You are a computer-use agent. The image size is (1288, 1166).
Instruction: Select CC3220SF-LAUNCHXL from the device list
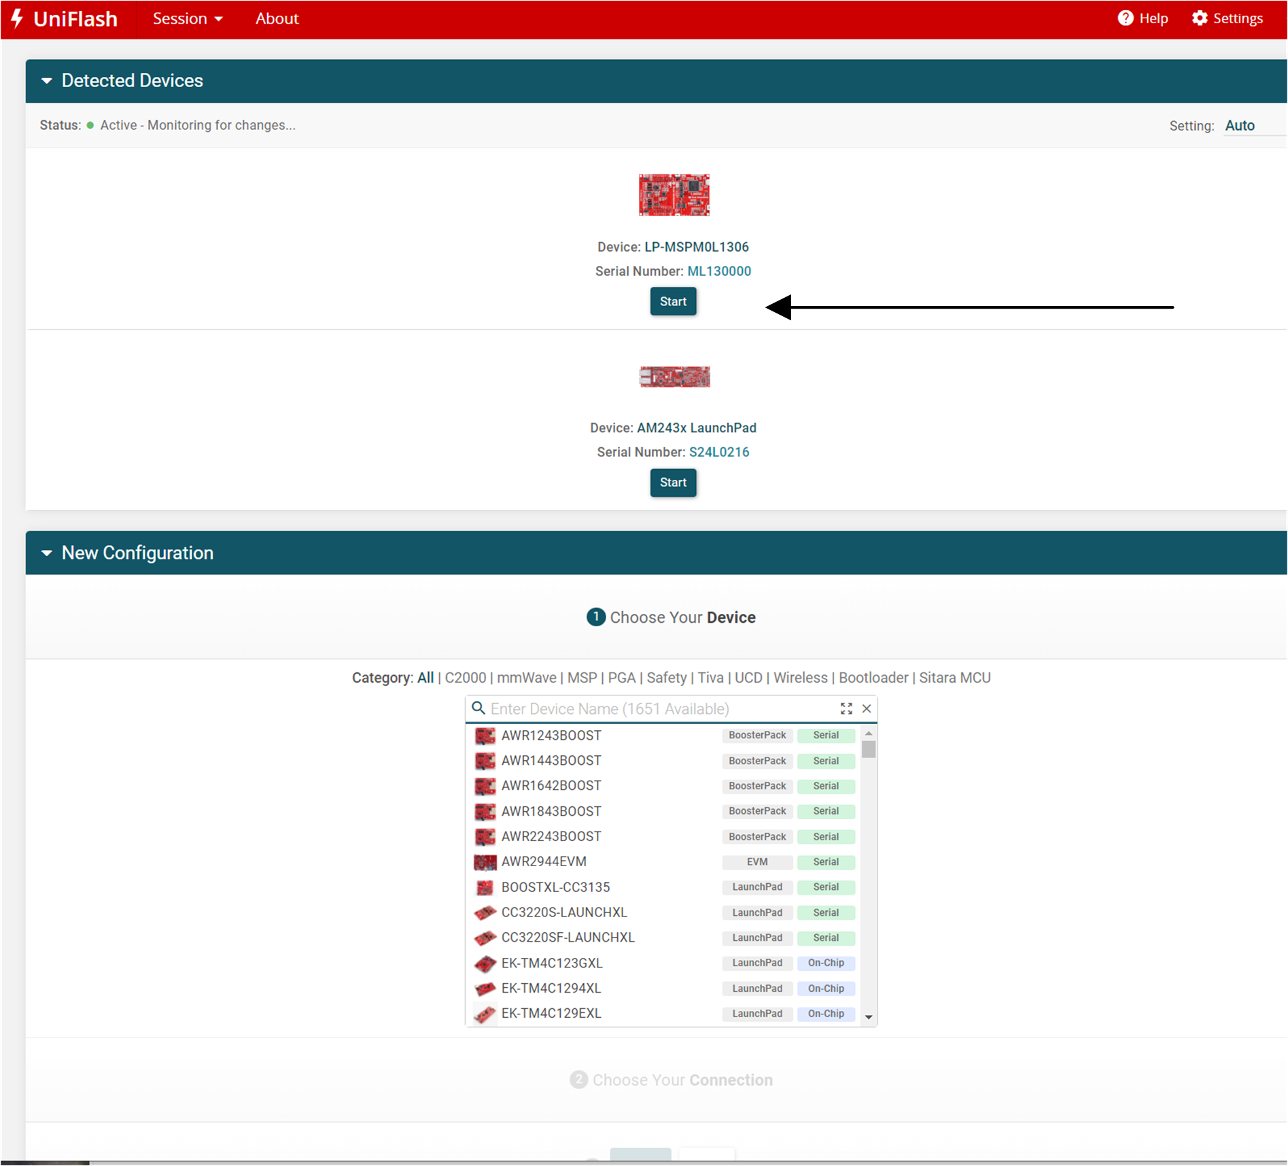663,938
